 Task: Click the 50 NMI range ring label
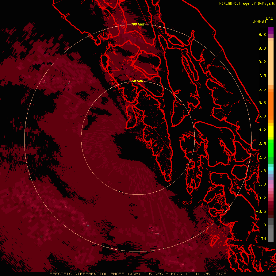pos(138,81)
